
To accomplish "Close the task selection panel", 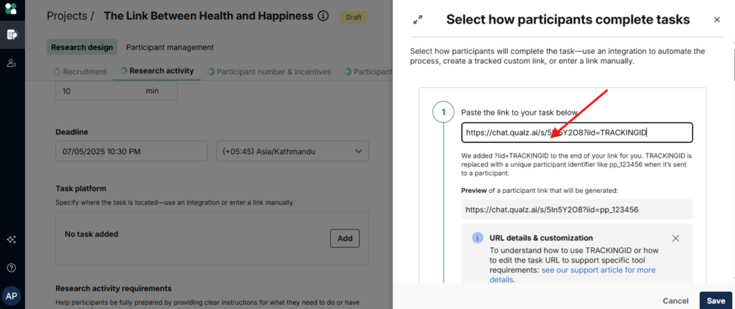I will coord(716,20).
